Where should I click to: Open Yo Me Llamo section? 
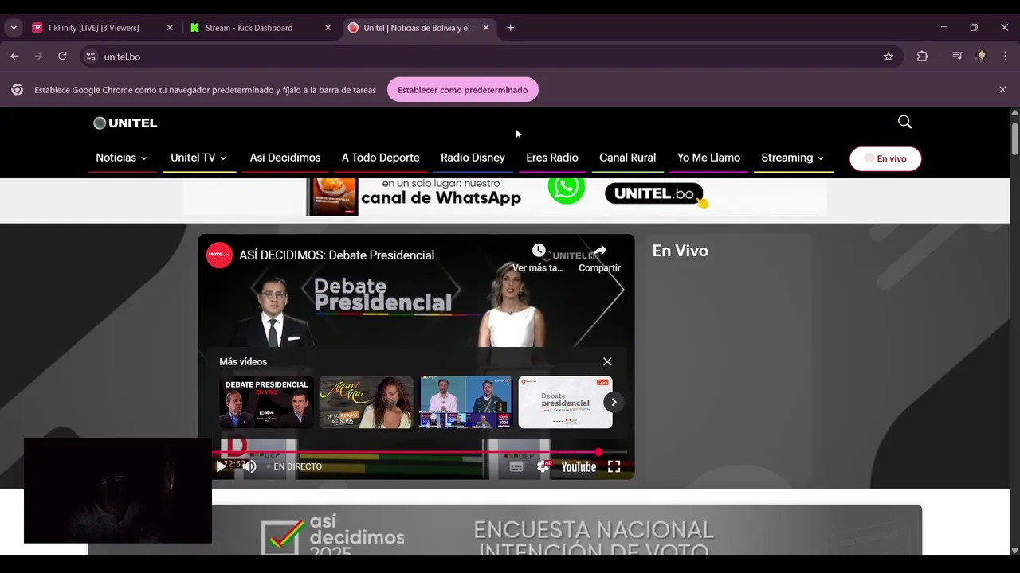tap(708, 158)
